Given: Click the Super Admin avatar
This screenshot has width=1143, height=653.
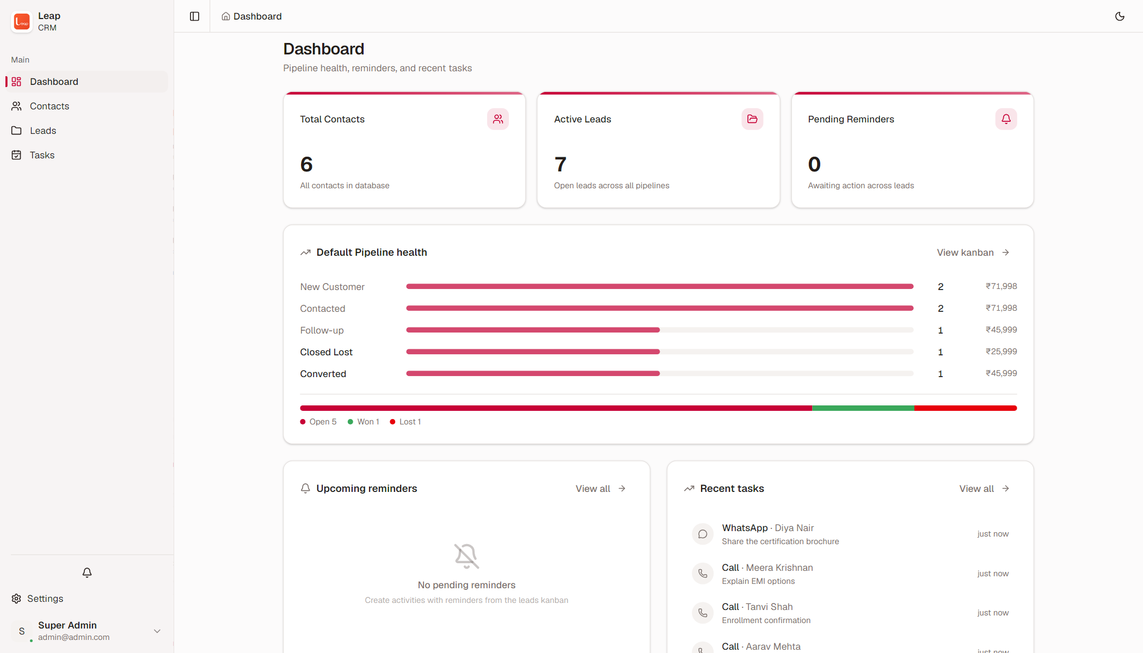Looking at the screenshot, I should point(22,631).
